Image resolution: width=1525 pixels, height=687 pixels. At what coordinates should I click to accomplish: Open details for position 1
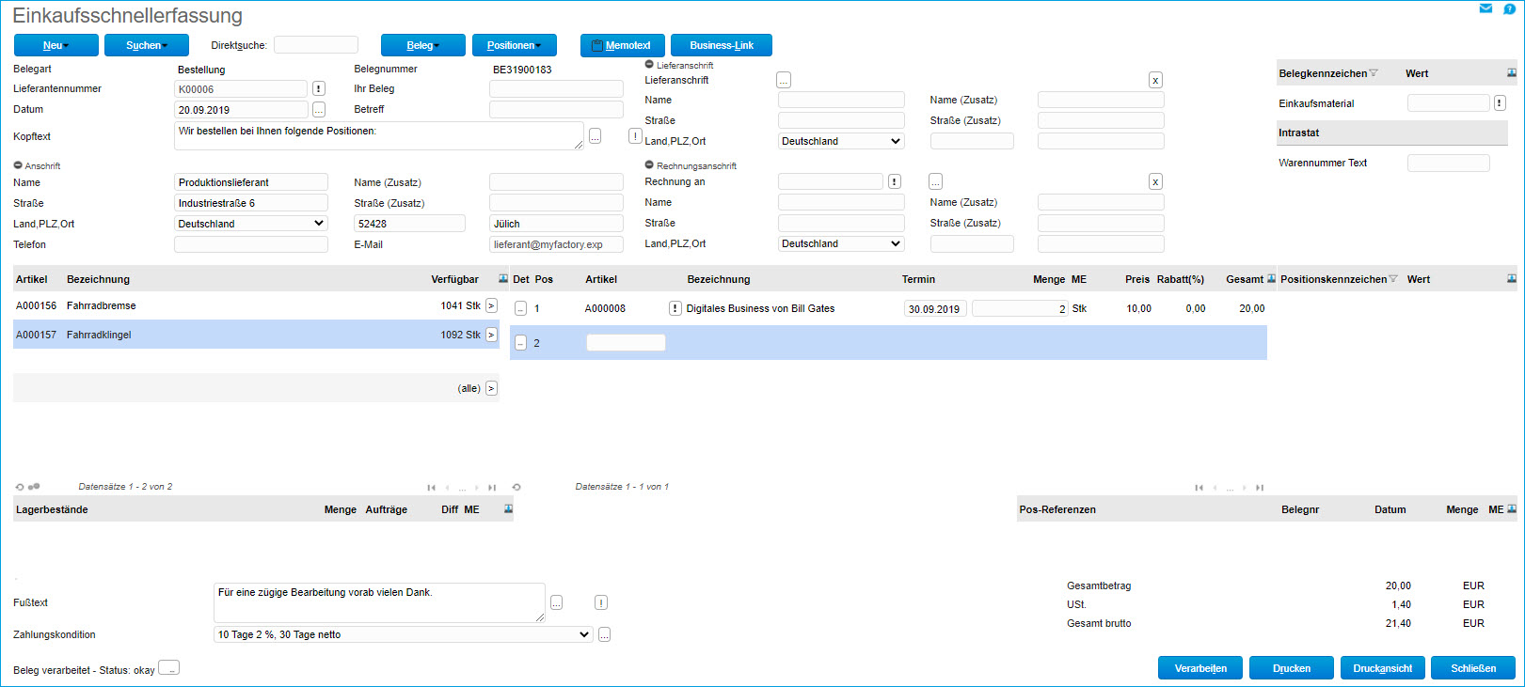pos(520,308)
